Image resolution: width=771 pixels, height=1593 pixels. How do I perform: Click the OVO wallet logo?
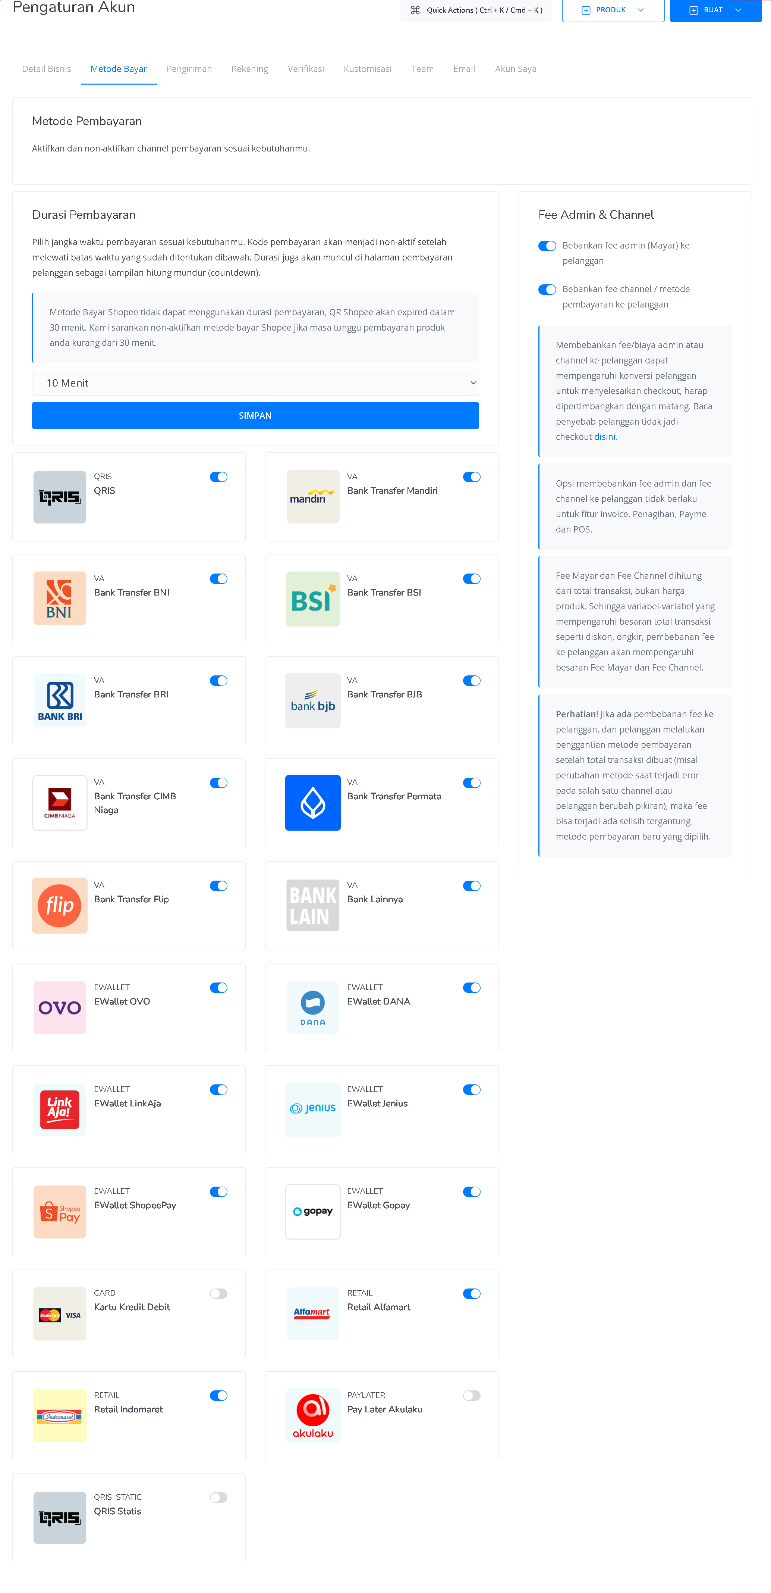(x=59, y=1008)
